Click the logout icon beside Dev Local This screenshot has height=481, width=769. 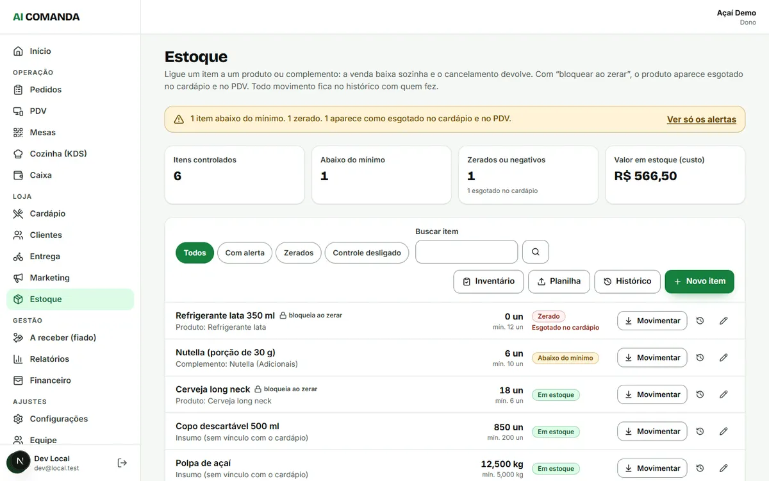pos(122,462)
